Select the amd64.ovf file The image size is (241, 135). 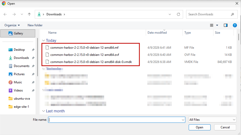85,55
